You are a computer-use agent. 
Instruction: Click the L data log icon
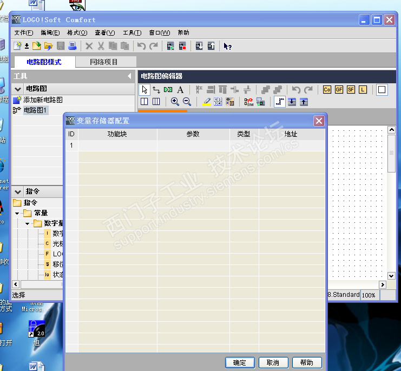click(x=363, y=89)
